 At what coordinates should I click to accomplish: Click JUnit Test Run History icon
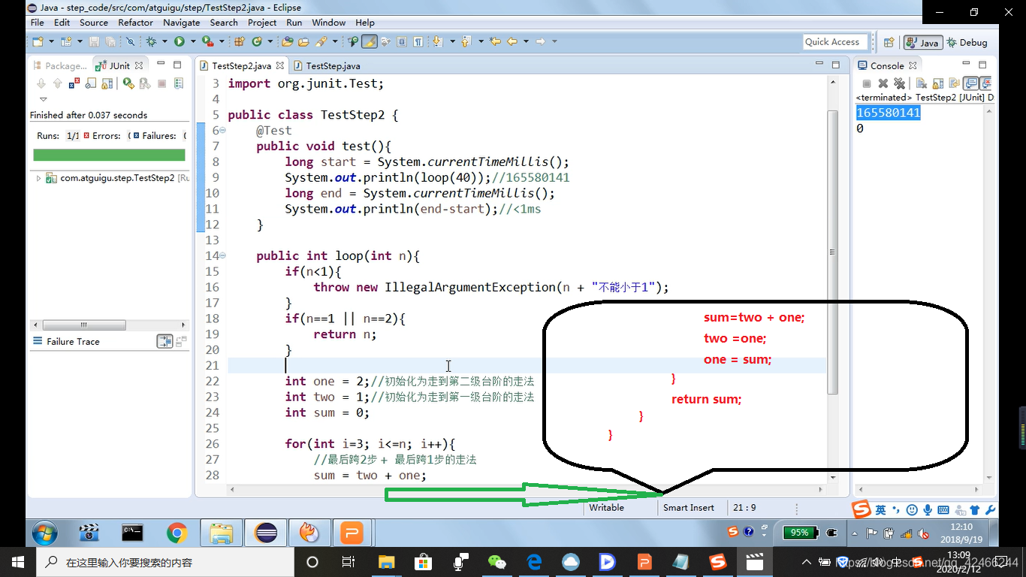(179, 83)
